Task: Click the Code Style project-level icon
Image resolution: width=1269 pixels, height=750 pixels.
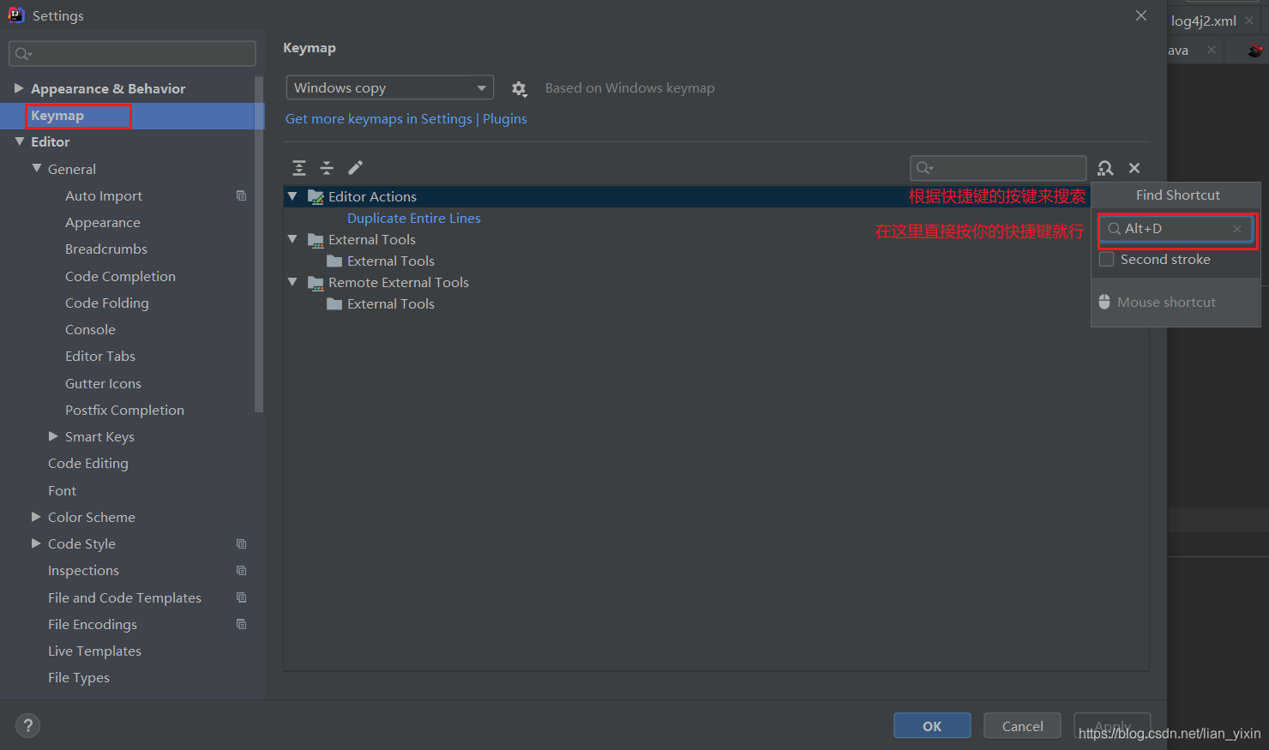Action: 241,543
